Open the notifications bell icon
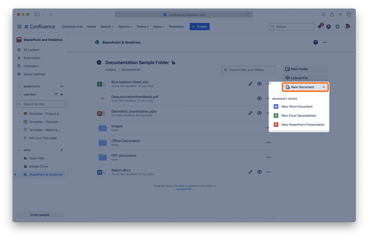 (x=320, y=27)
